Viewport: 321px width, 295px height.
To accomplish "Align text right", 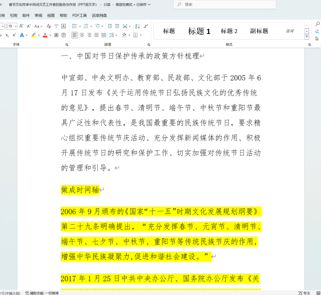I will (89, 35).
